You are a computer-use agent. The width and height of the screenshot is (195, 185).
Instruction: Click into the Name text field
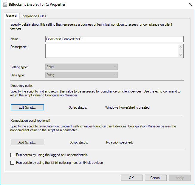pyautogui.click(x=114, y=39)
